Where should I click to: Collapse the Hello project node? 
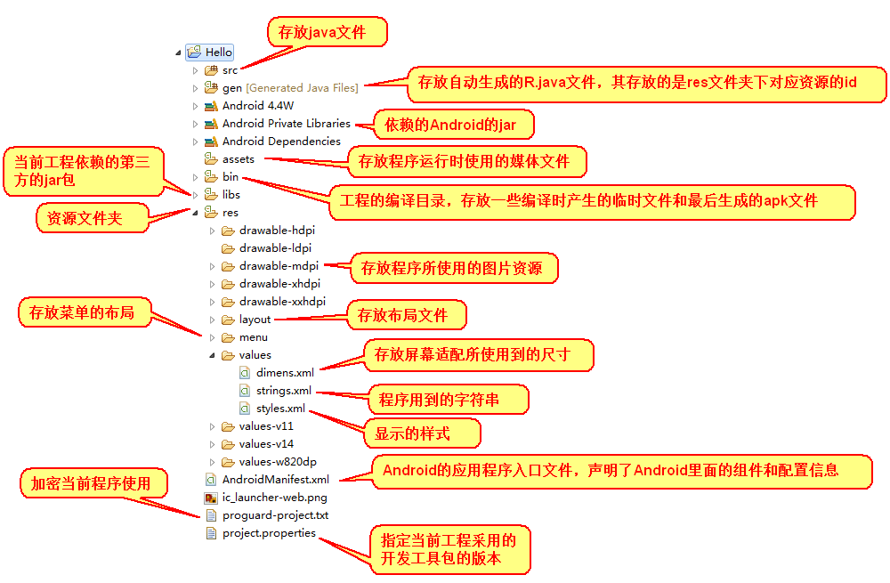coord(178,53)
